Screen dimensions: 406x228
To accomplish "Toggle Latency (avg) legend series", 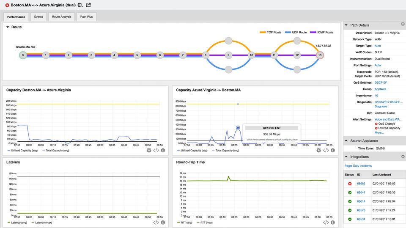I will pos(17,223).
